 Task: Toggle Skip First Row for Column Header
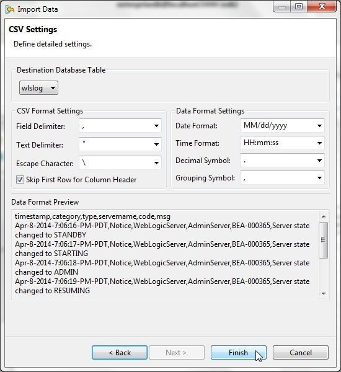click(x=20, y=180)
